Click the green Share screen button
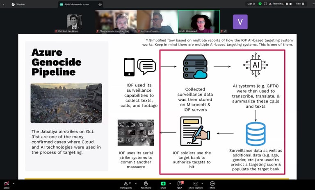 [x=163, y=185]
